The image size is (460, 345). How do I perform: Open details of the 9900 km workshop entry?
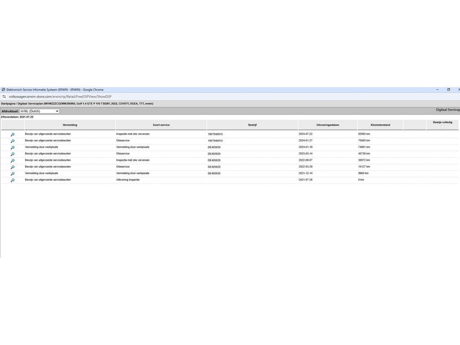pyautogui.click(x=12, y=174)
